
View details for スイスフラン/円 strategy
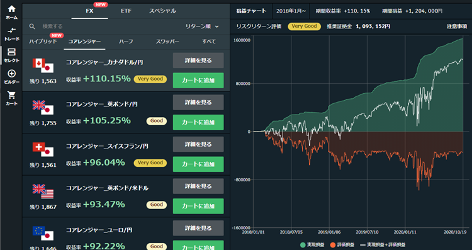pyautogui.click(x=198, y=144)
